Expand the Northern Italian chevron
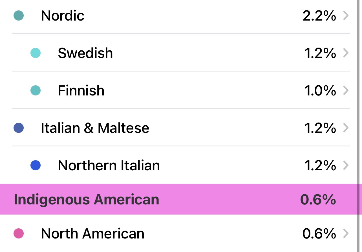Screen dimensions: 362x252 pyautogui.click(x=346, y=165)
